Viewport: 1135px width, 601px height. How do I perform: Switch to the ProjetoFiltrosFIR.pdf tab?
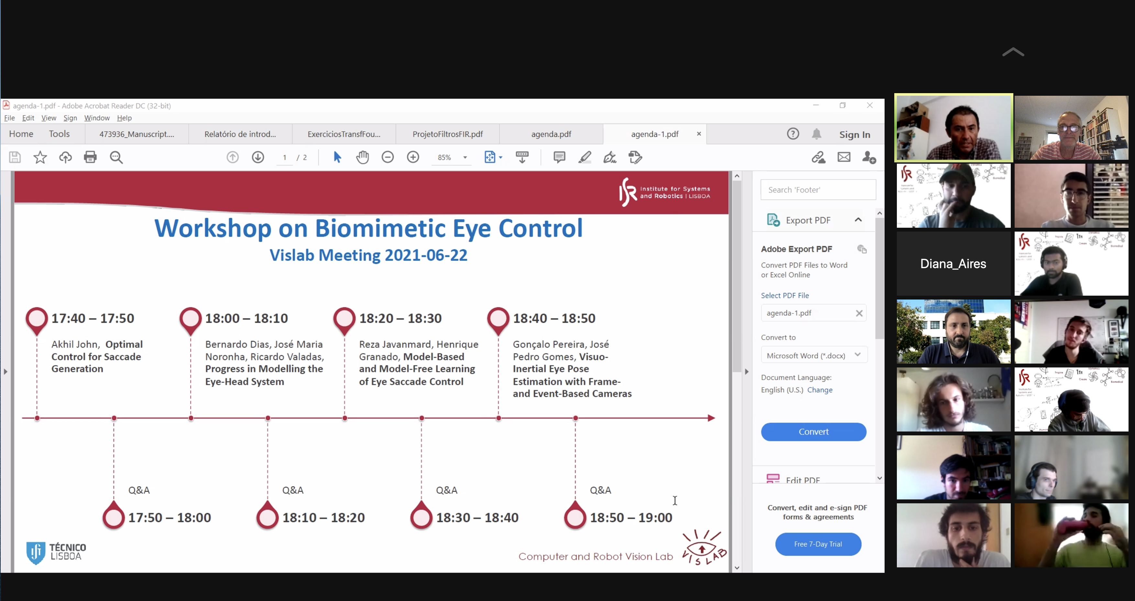click(x=447, y=134)
